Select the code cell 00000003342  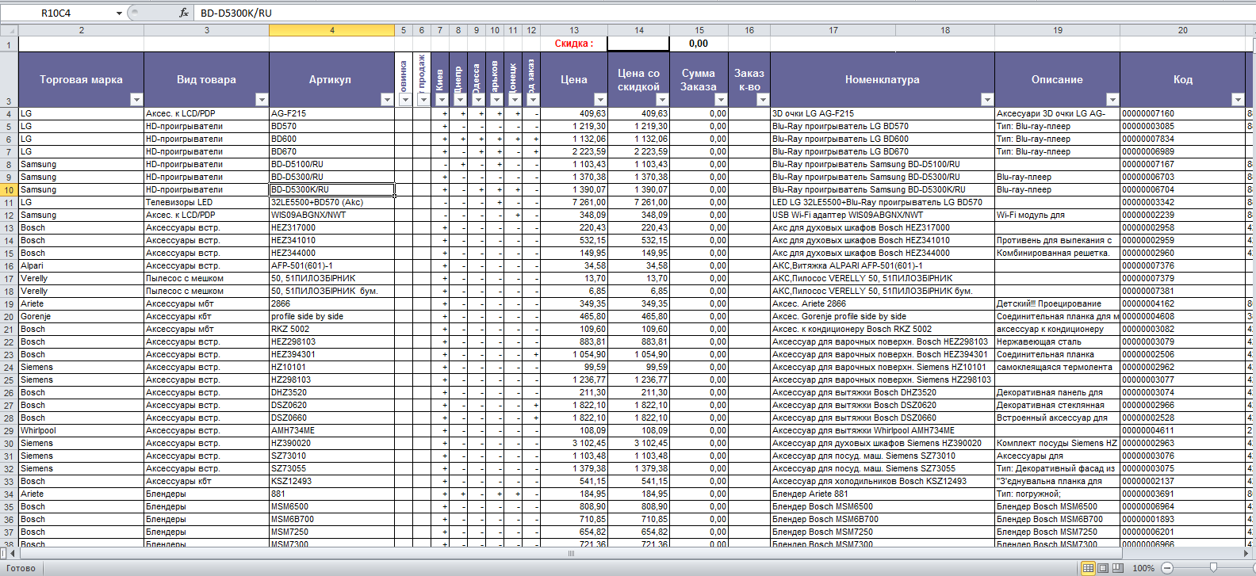1183,203
